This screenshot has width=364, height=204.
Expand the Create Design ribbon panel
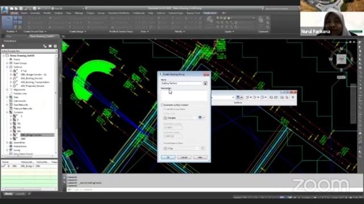77,32
